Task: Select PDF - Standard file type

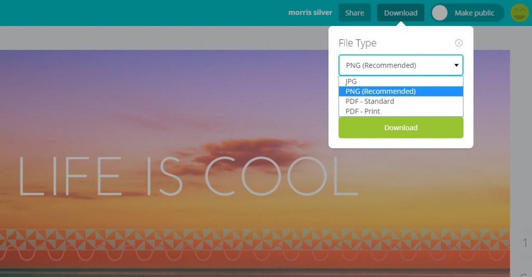Action: 401,101
